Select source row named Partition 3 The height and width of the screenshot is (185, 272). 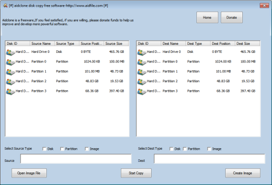click(67, 91)
